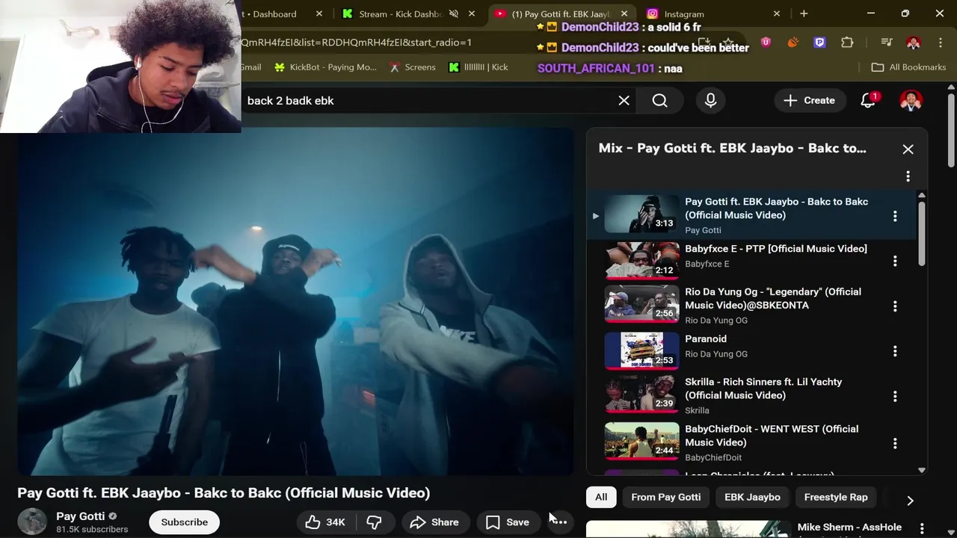Screen dimensions: 957x538
Task: Open the KickBot - Paying Mo... bookmark
Action: (325, 67)
